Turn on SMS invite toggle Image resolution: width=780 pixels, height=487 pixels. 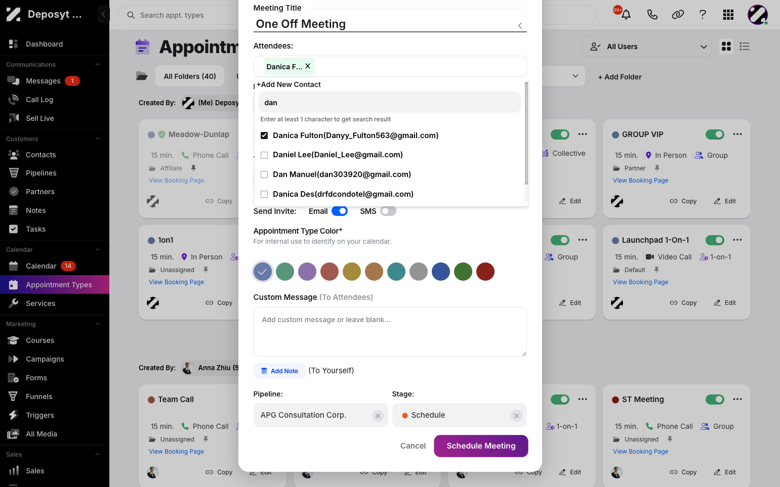pyautogui.click(x=388, y=211)
